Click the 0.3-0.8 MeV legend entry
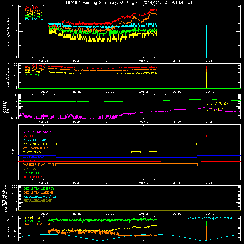The height and width of the screenshot is (244, 244). [35, 69]
